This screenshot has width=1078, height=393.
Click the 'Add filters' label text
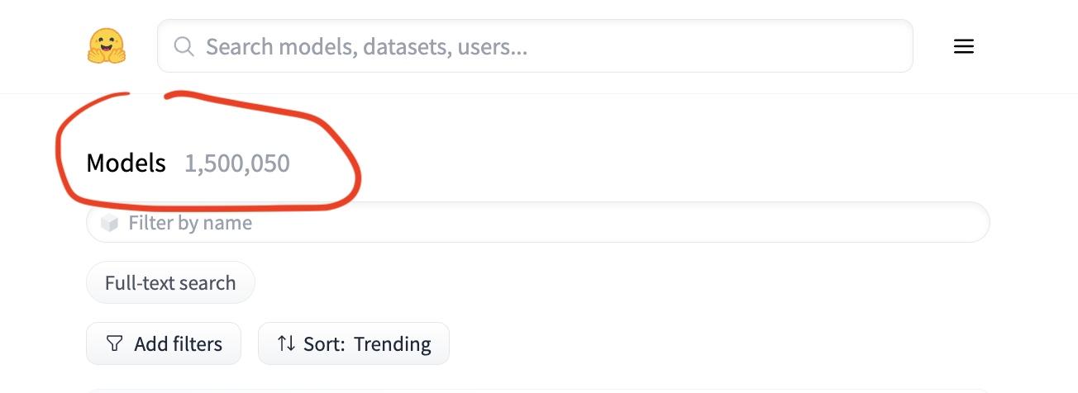pos(178,343)
